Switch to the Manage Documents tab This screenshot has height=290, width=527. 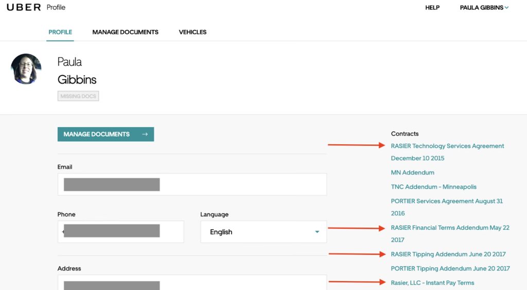[x=125, y=32]
